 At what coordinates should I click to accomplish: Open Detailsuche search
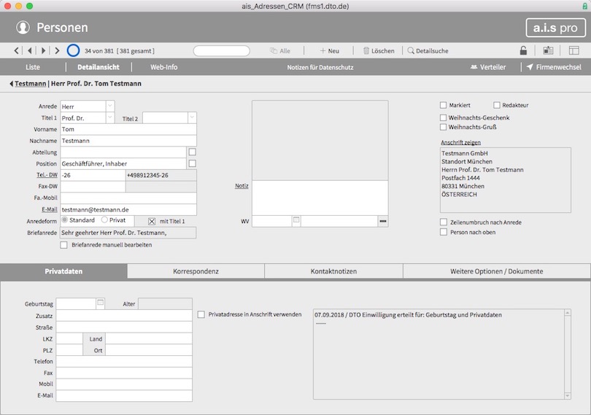point(428,51)
